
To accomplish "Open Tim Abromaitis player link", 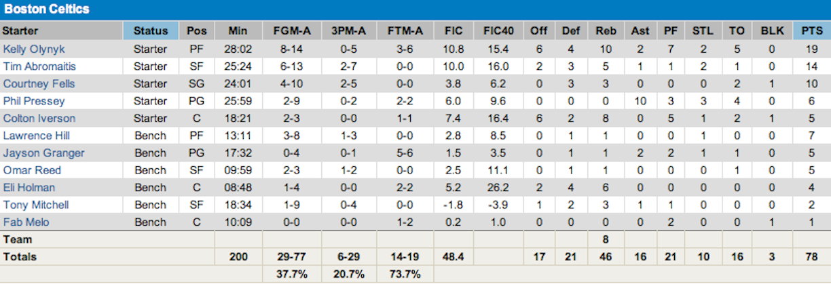I will click(38, 66).
